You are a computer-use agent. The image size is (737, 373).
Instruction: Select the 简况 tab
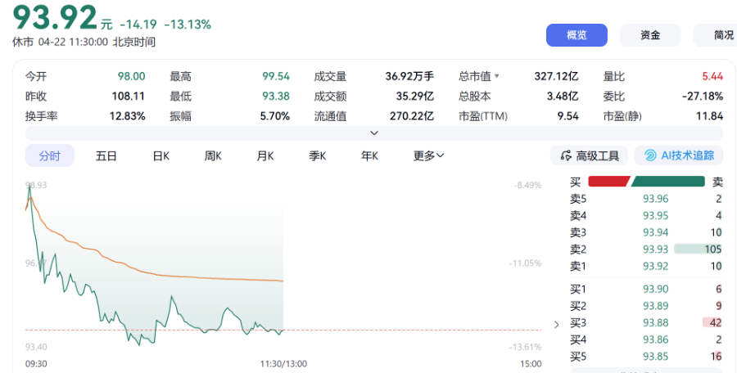point(719,35)
